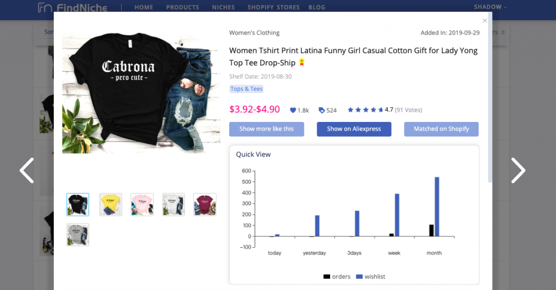Viewport: 556px width, 290px height.
Task: Close the product detail popup
Action: [x=485, y=21]
